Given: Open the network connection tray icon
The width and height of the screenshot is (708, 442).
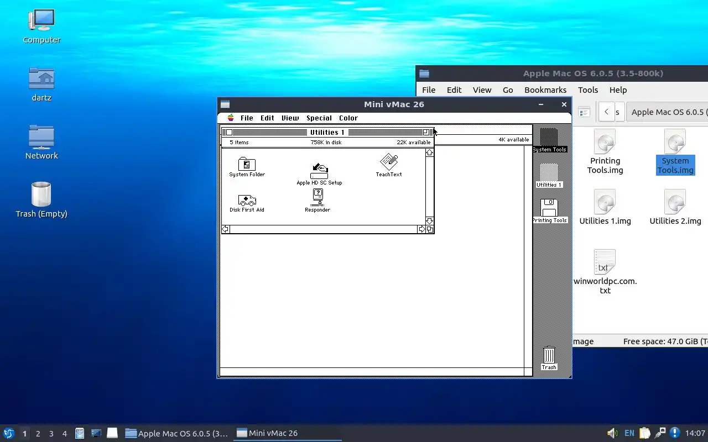Looking at the screenshot, I should point(660,433).
